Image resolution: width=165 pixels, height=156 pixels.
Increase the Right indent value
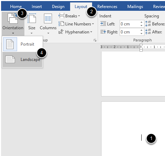141,30
